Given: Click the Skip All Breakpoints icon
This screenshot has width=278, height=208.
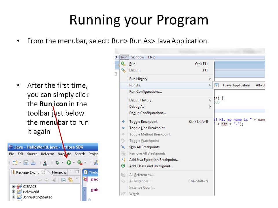Looking at the screenshot, I should (123, 147).
